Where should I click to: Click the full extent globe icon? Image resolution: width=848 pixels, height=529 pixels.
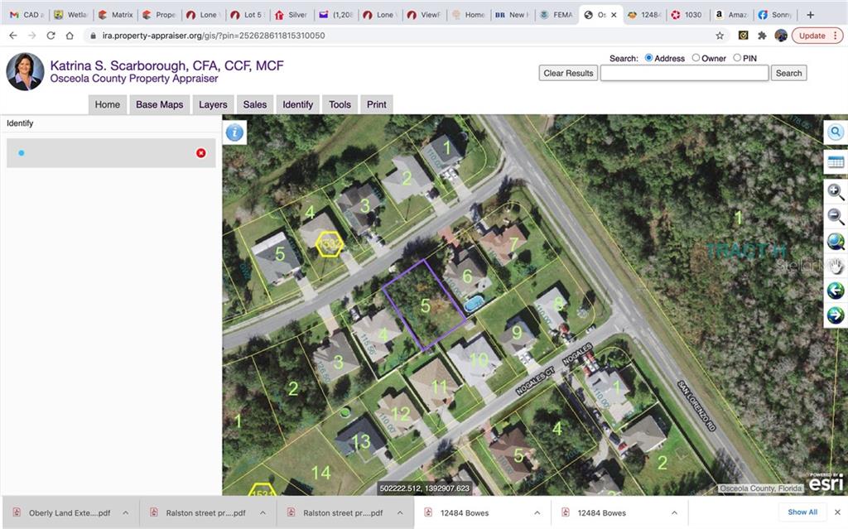pos(836,242)
